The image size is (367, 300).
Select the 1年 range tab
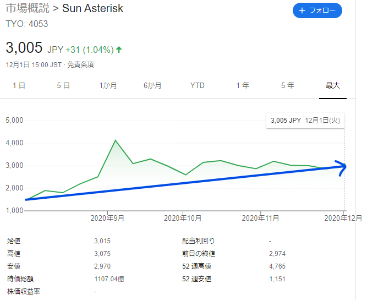click(x=243, y=85)
